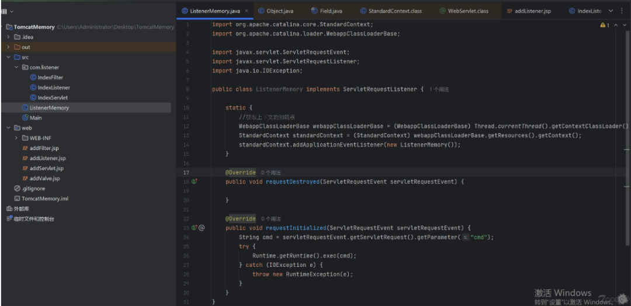Click the override gutter icon on line 23
The height and width of the screenshot is (306, 631).
pyautogui.click(x=195, y=228)
